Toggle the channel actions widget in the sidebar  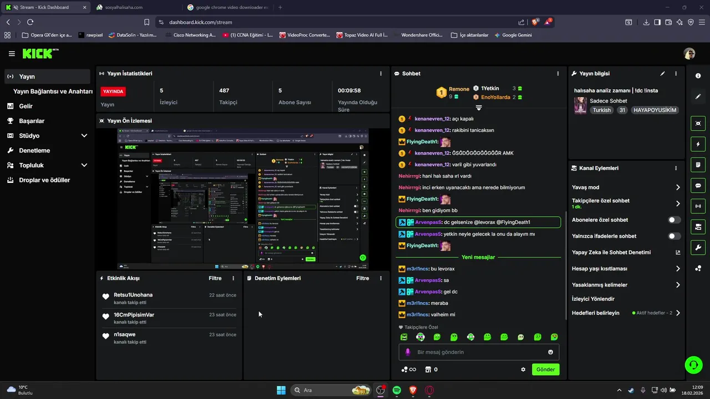(698, 227)
